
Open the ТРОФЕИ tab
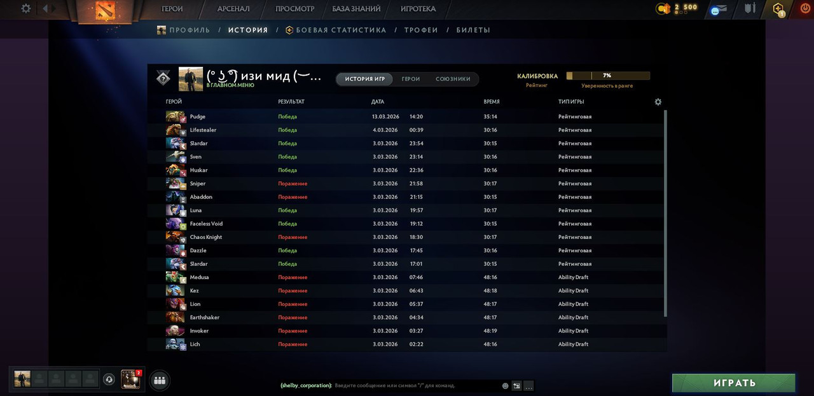pyautogui.click(x=421, y=30)
